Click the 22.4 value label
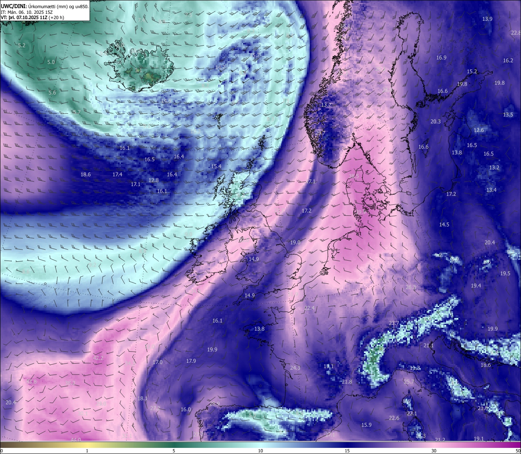521x454 pixels. tap(309, 308)
